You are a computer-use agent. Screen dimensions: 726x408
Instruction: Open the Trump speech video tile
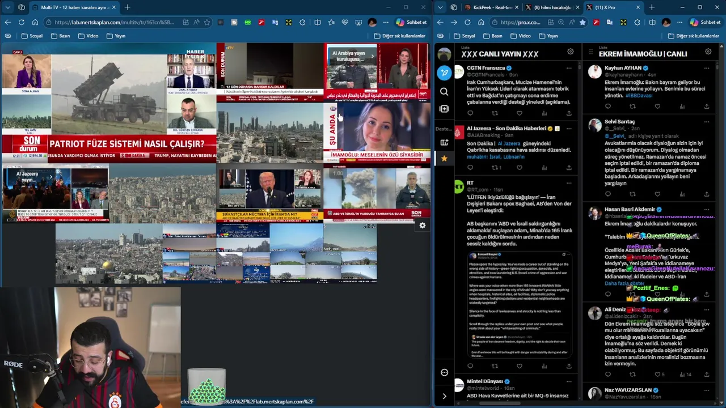[x=270, y=193]
